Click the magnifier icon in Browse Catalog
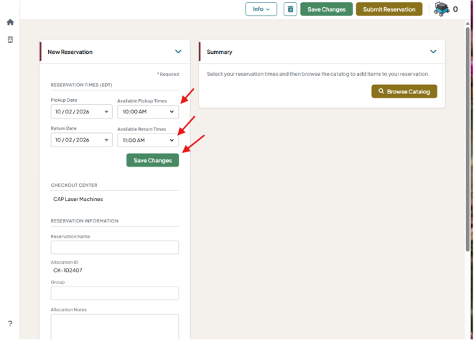This screenshot has width=474, height=341. [381, 91]
